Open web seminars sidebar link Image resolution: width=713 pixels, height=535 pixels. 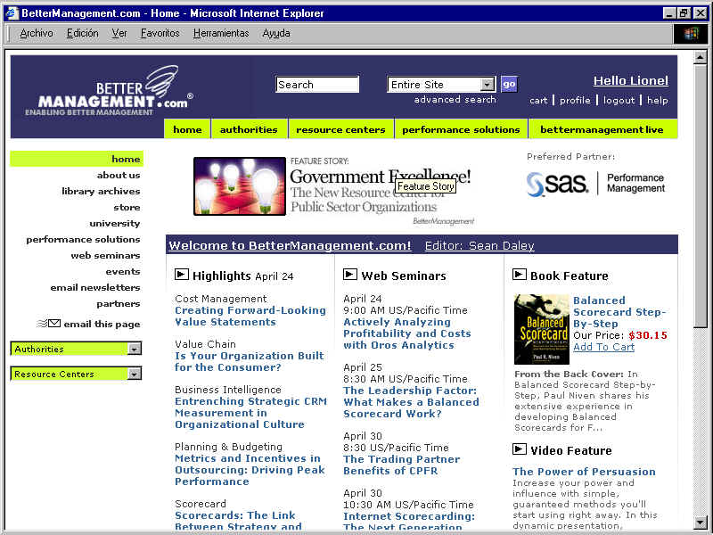[x=105, y=256]
